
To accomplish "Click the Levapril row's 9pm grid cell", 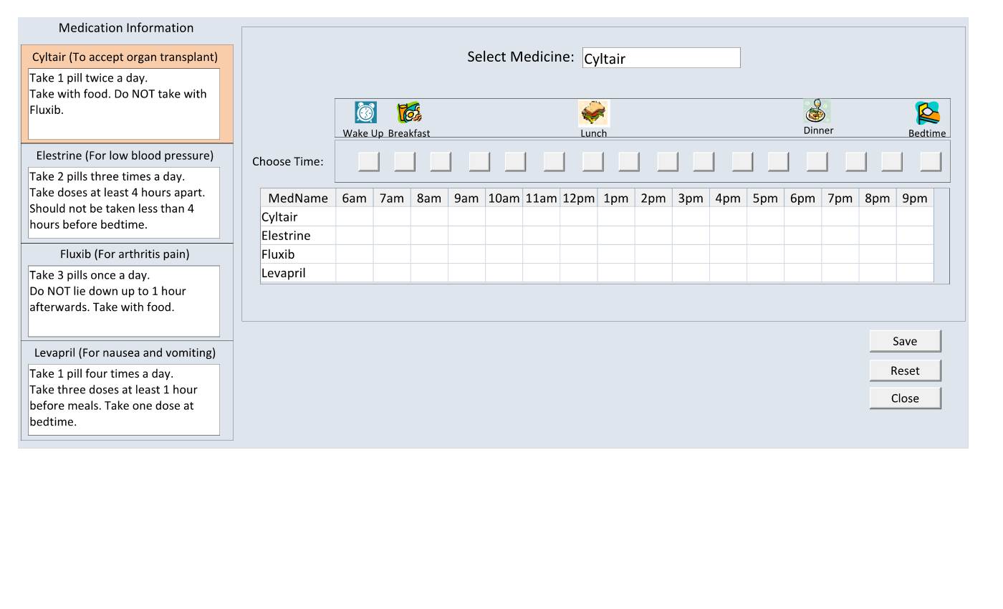I will (x=915, y=273).
